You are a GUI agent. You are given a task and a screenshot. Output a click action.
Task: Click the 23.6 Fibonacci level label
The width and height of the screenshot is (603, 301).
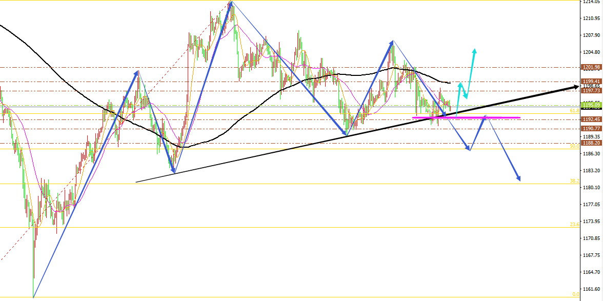coord(574,225)
